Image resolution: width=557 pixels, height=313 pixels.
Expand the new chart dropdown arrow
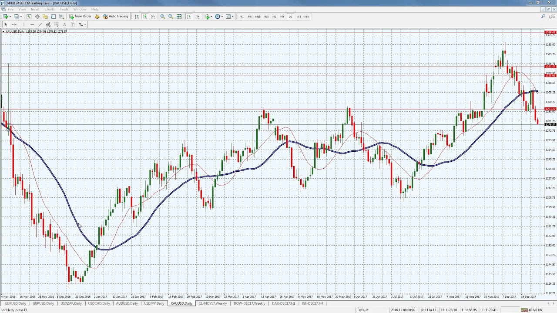pyautogui.click(x=10, y=17)
